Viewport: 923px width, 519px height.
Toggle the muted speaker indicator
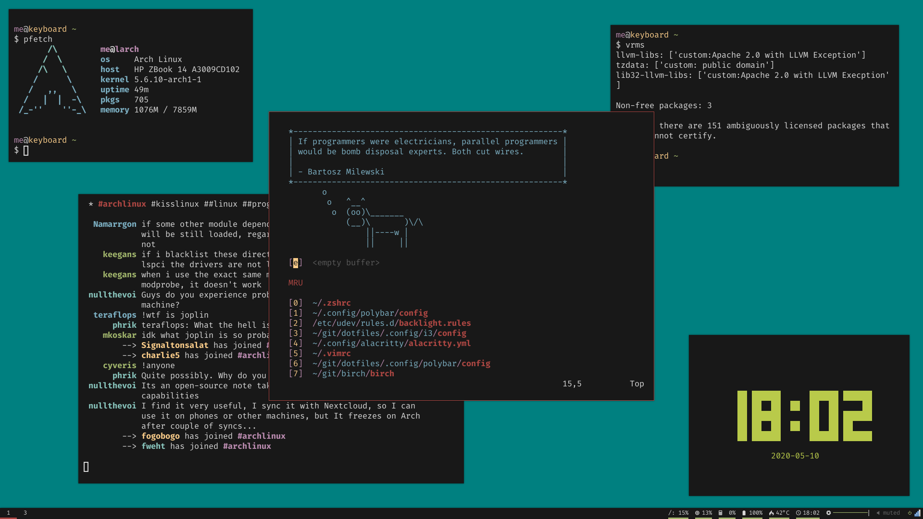[x=887, y=513]
